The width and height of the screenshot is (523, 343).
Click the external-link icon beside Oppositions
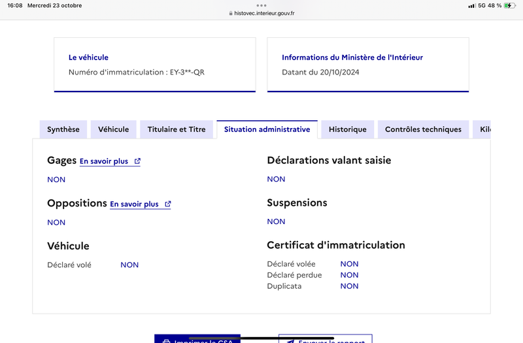coord(168,204)
